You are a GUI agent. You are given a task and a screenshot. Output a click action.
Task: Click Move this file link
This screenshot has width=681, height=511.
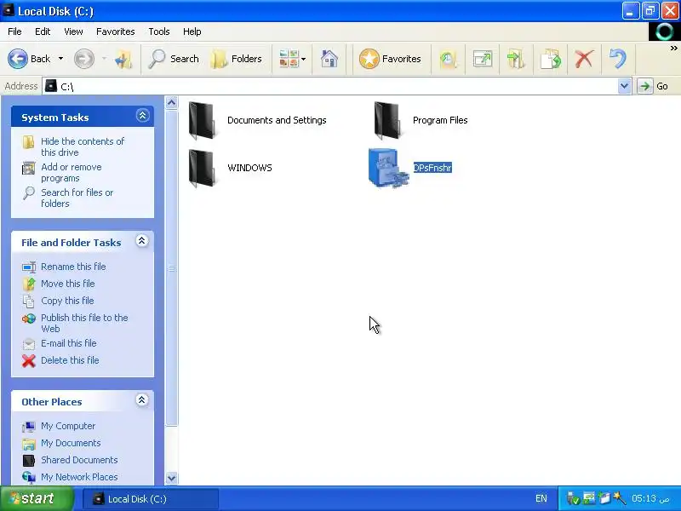tap(68, 284)
